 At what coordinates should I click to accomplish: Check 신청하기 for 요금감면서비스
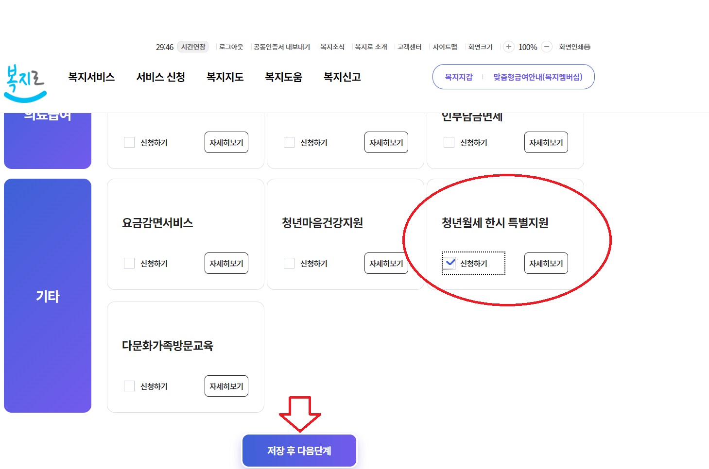pos(129,263)
